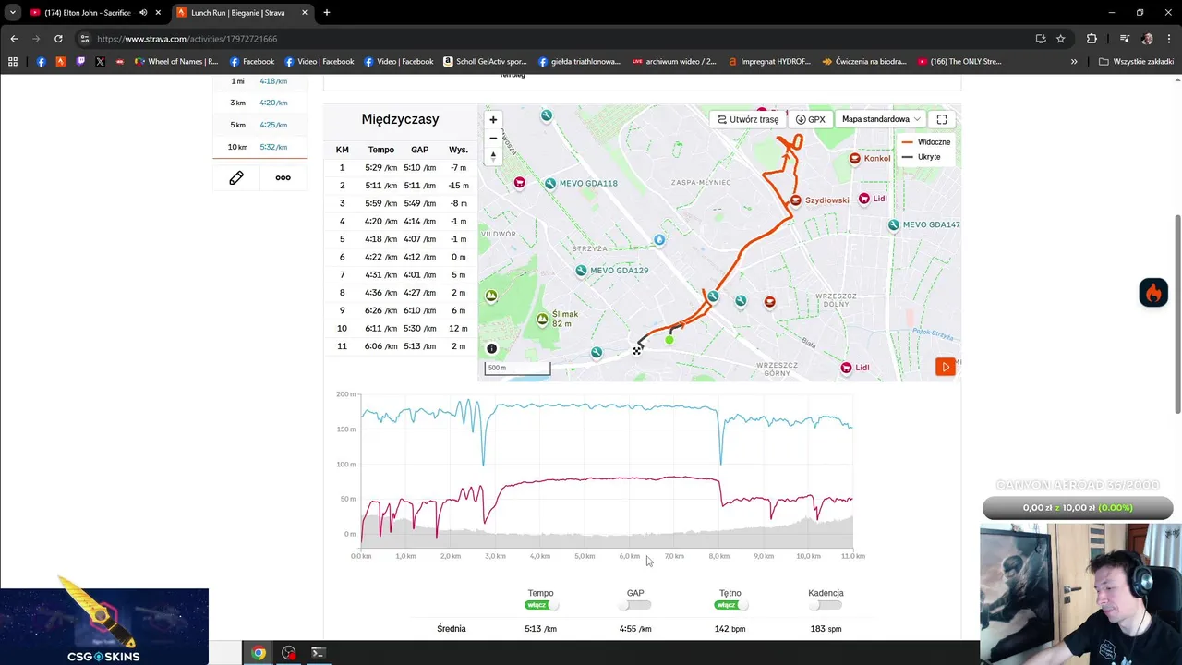Select the MEVO GDA118 station marker
The image size is (1182, 665).
click(550, 183)
